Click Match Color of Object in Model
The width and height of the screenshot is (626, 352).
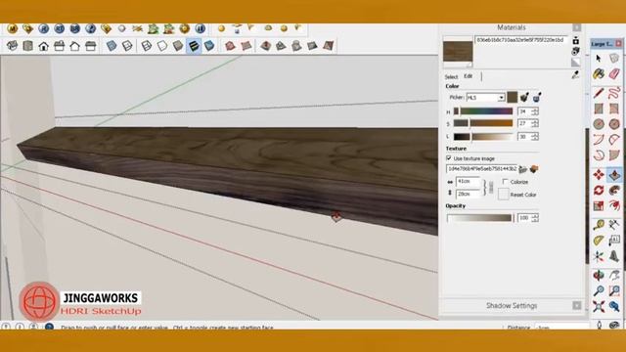coord(524,97)
